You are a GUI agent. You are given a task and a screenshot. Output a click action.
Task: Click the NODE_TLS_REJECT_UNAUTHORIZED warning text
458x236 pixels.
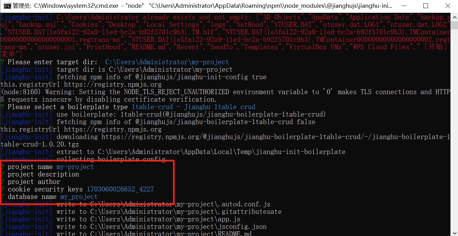coord(176,92)
